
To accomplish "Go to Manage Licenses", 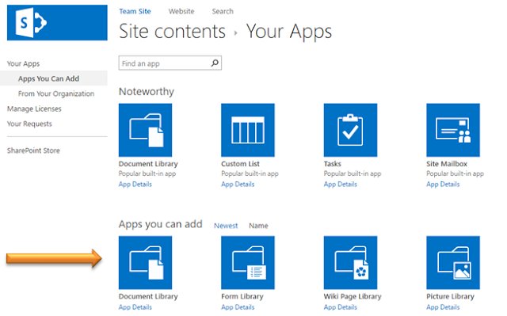I will pyautogui.click(x=34, y=109).
